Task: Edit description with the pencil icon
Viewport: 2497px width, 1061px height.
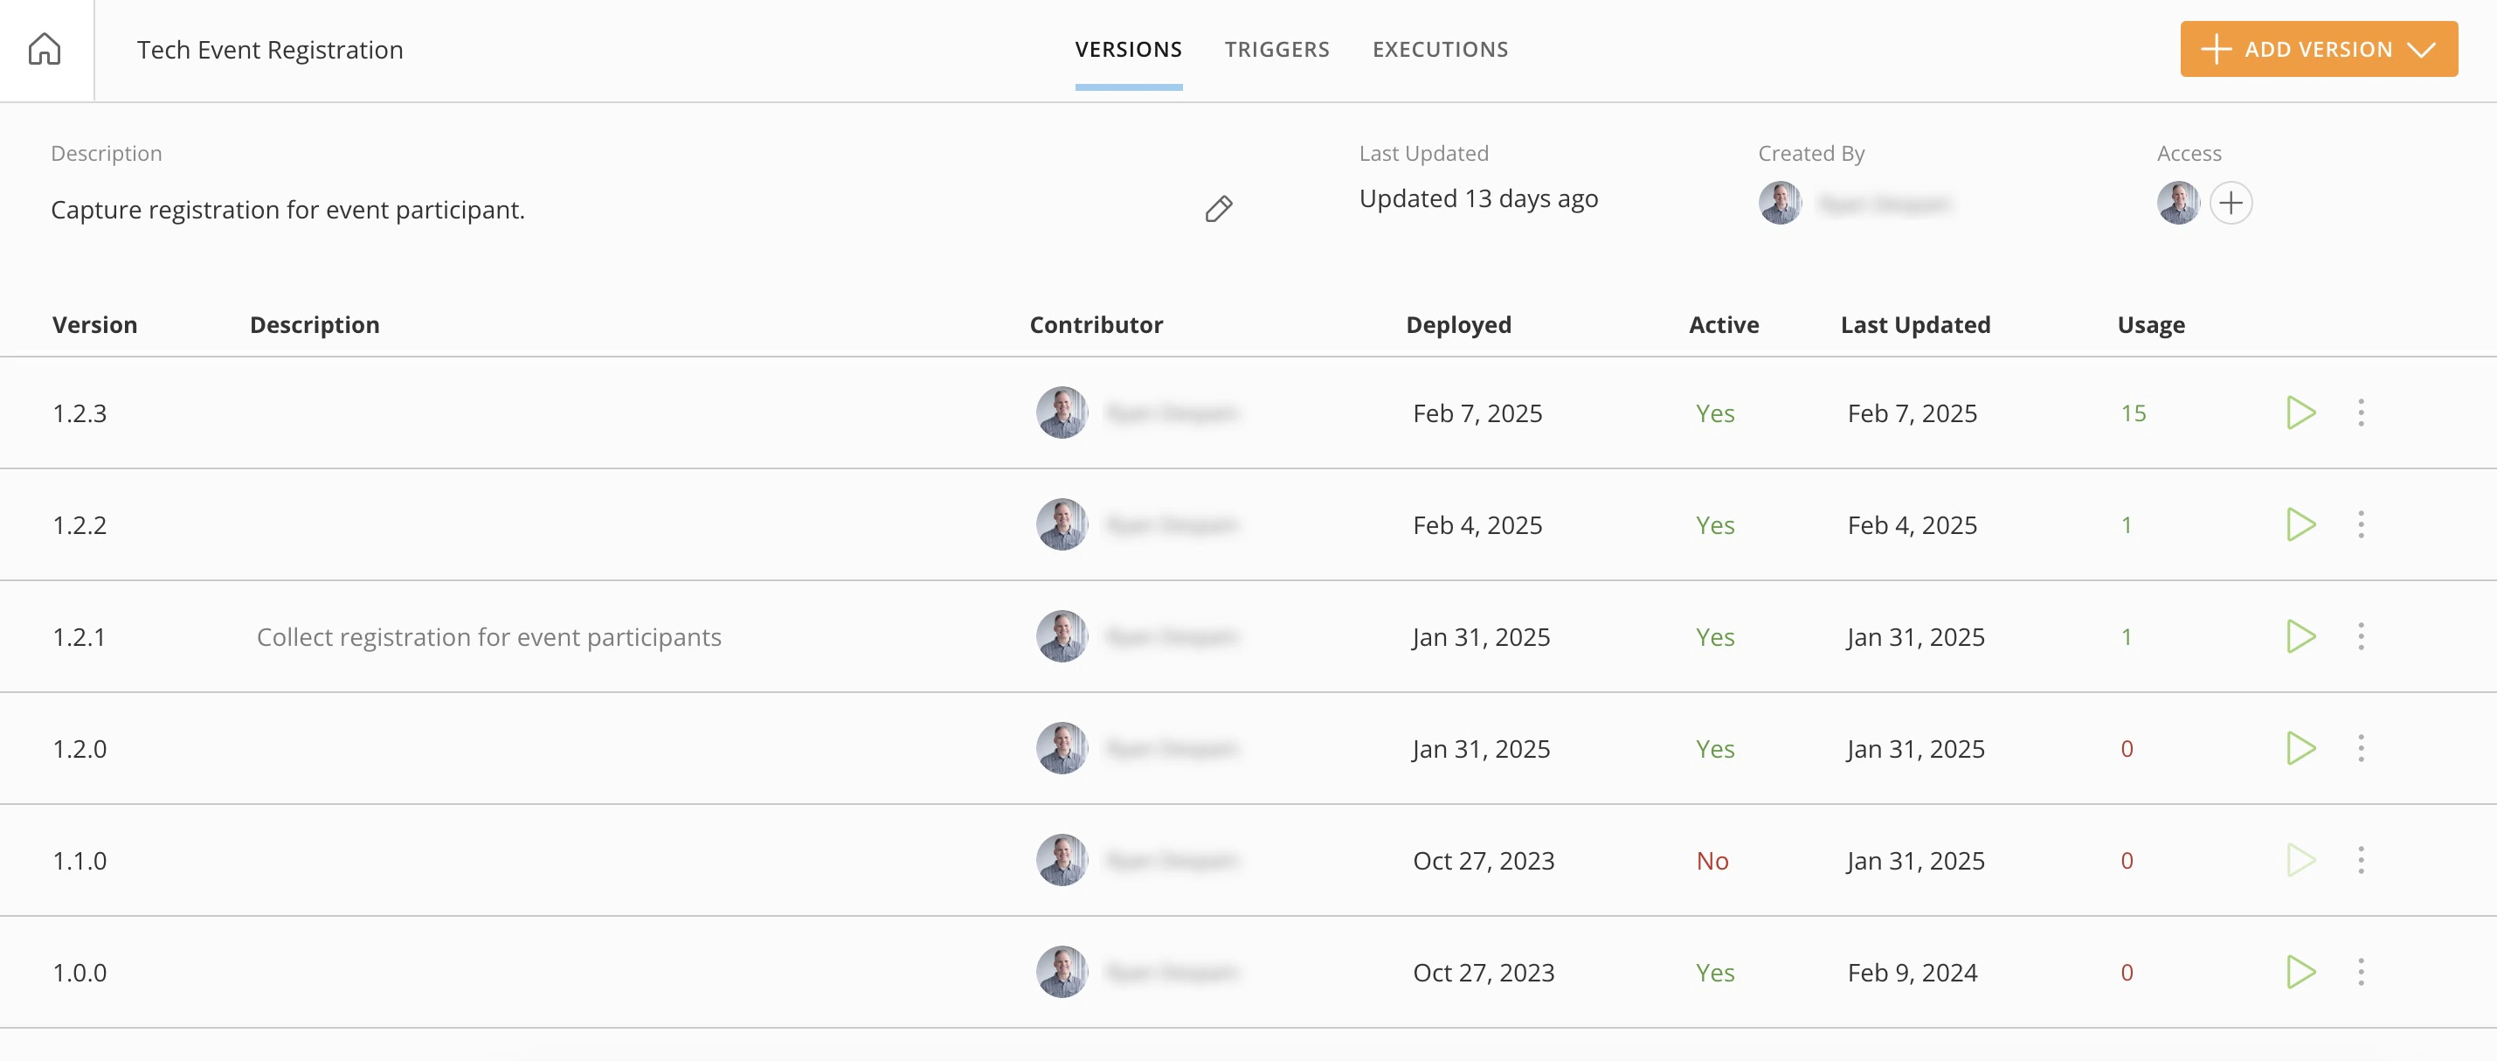Action: (1219, 209)
